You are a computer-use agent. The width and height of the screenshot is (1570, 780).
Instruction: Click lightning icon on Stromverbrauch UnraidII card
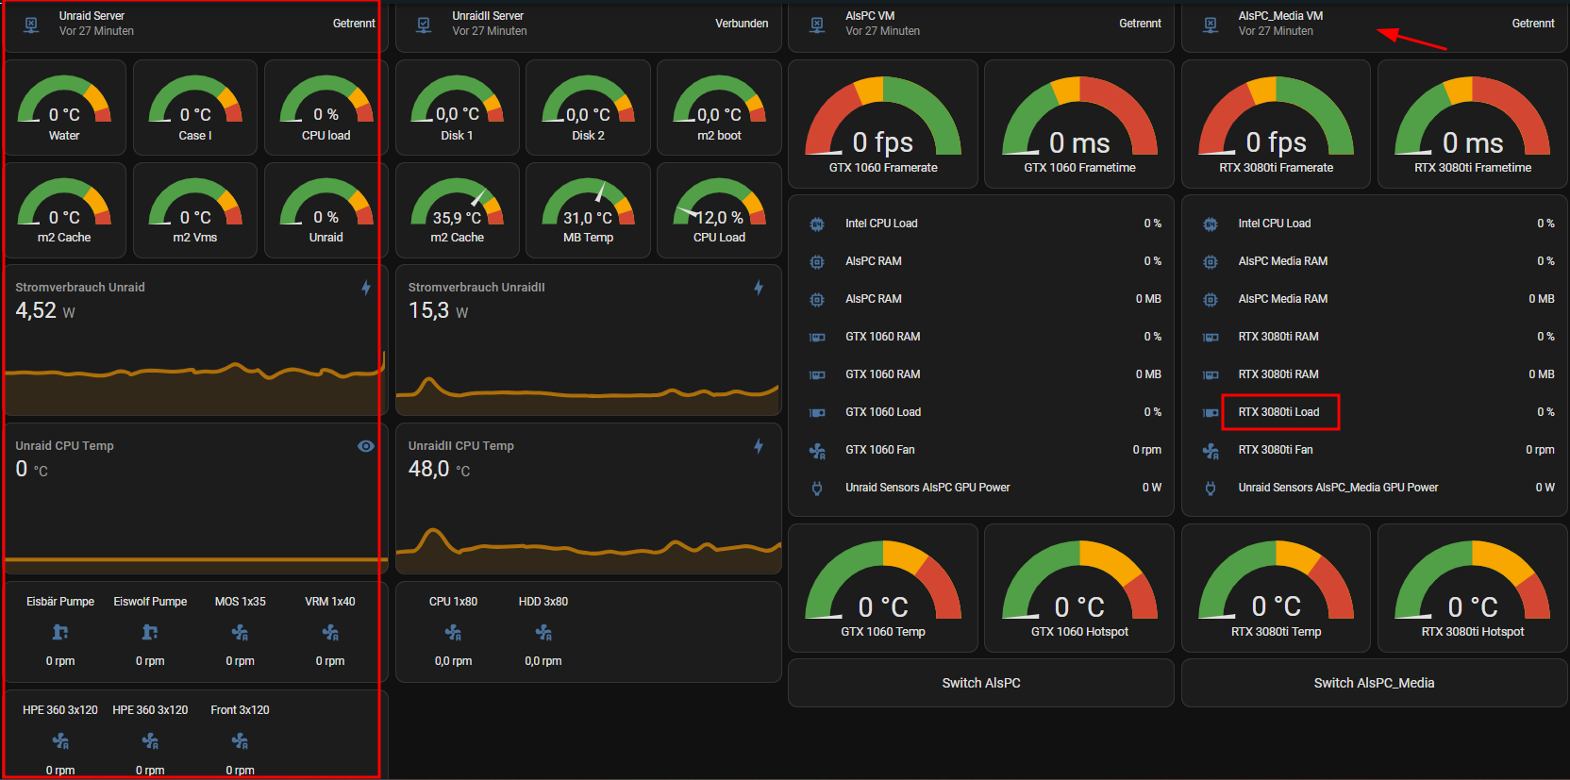point(759,288)
